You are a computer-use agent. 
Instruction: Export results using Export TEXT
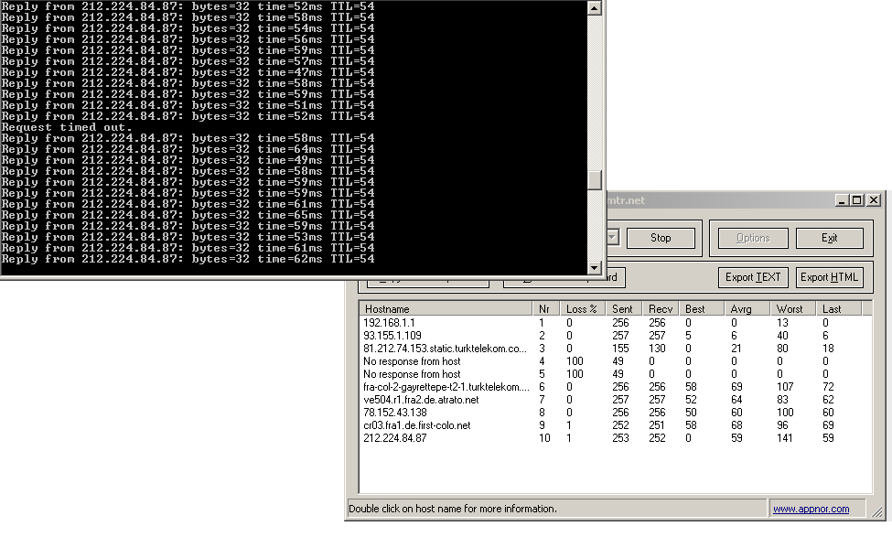[x=753, y=277]
